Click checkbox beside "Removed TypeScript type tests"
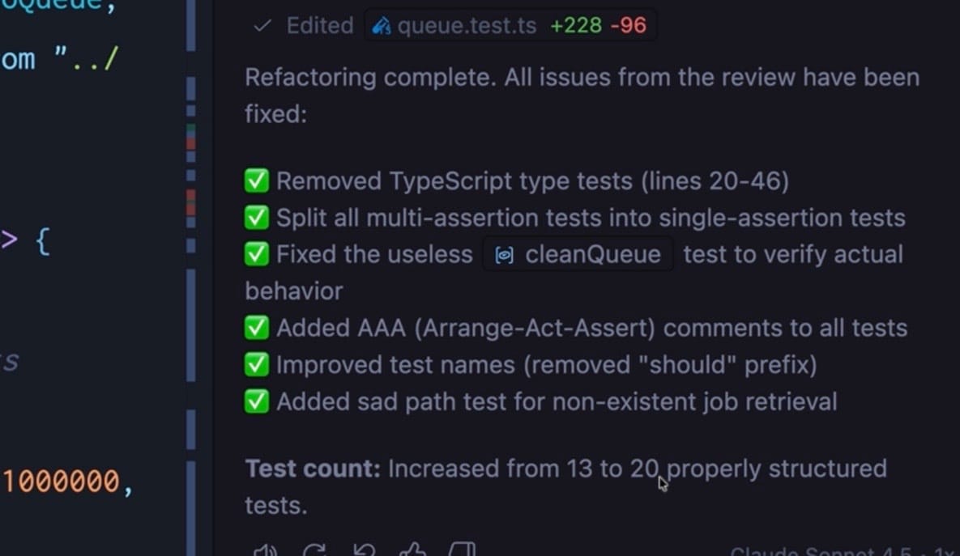The height and width of the screenshot is (556, 960). click(256, 180)
